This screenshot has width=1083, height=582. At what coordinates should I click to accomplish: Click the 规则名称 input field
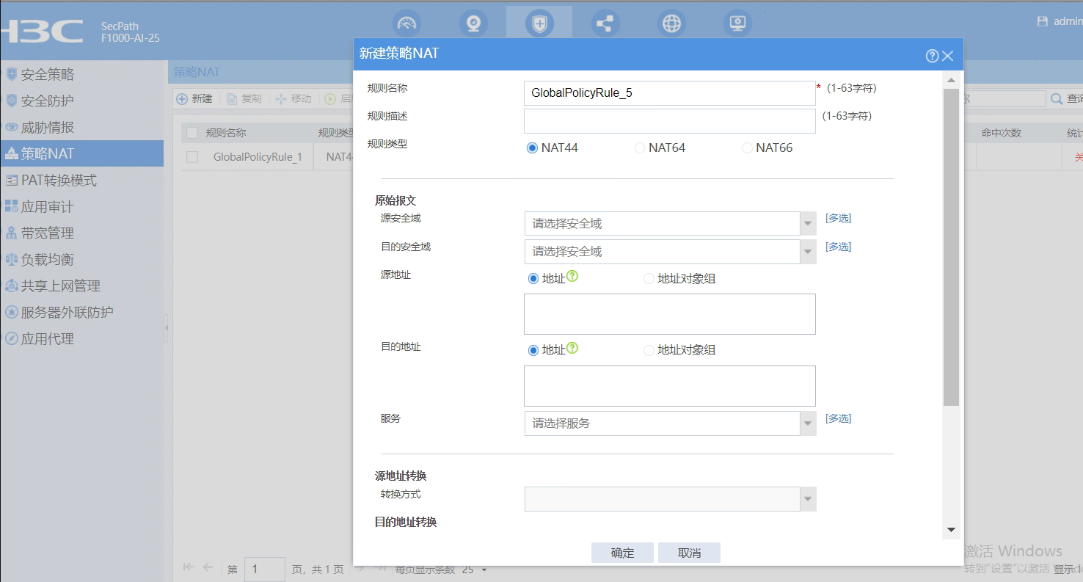point(670,93)
